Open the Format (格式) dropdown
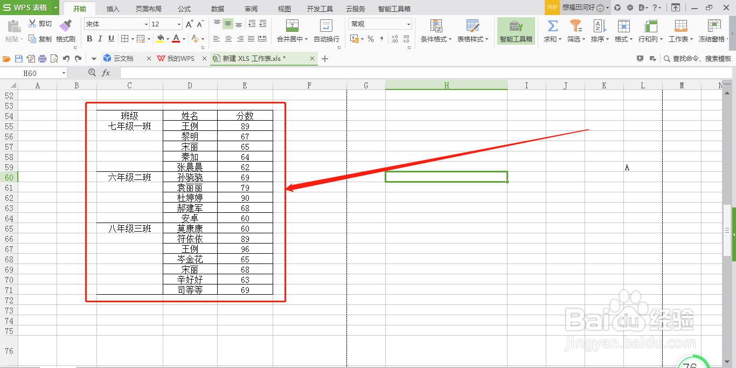The image size is (736, 368). coord(623,31)
